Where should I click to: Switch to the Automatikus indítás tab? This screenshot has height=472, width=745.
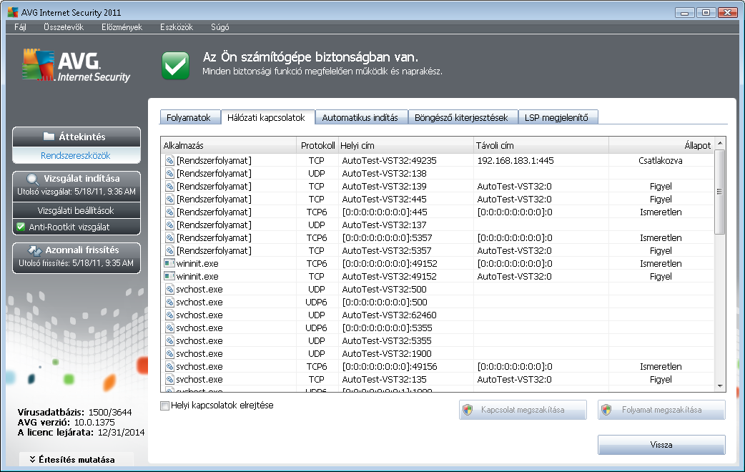coord(361,117)
